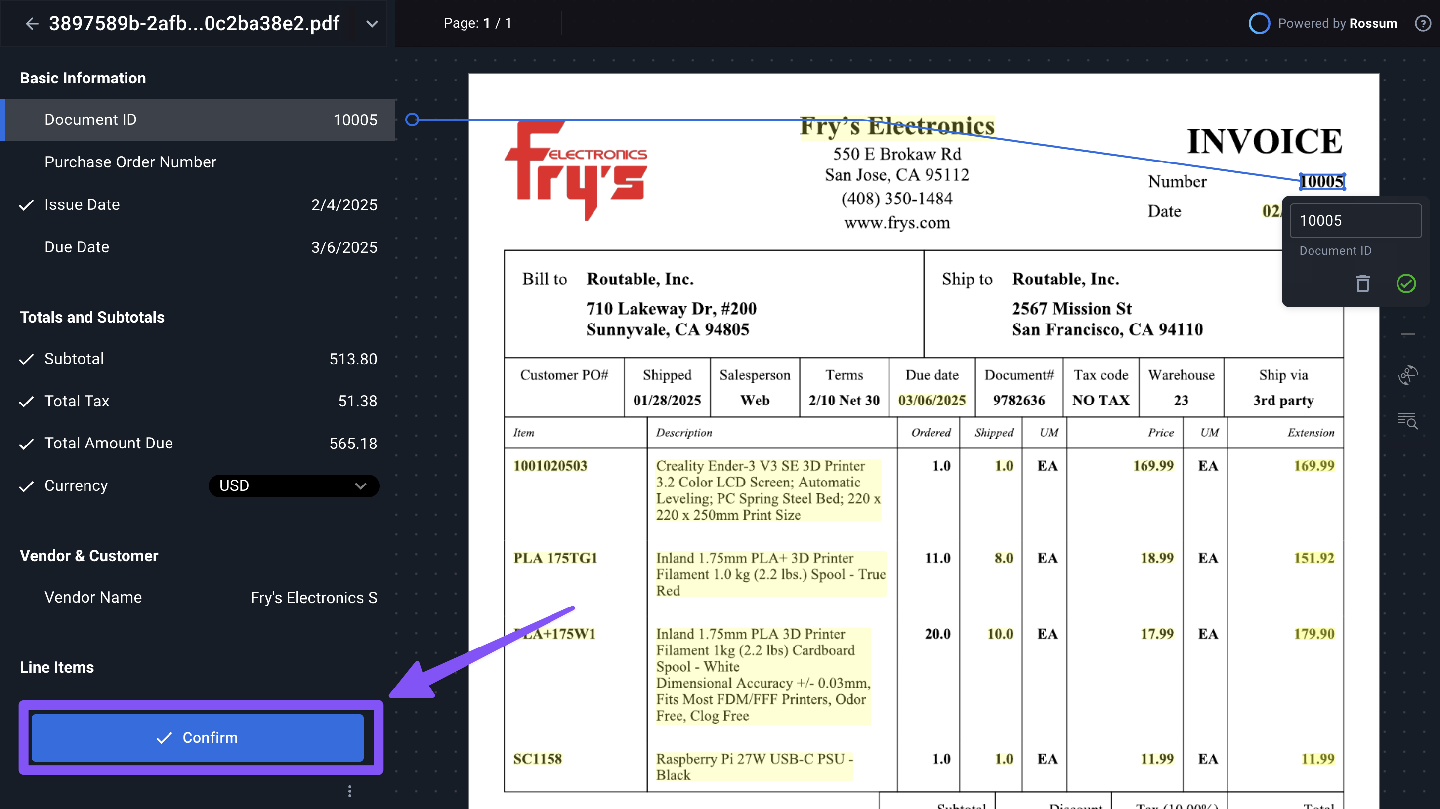This screenshot has height=809, width=1440.
Task: Toggle the Currency validated checkmark
Action: click(x=26, y=486)
